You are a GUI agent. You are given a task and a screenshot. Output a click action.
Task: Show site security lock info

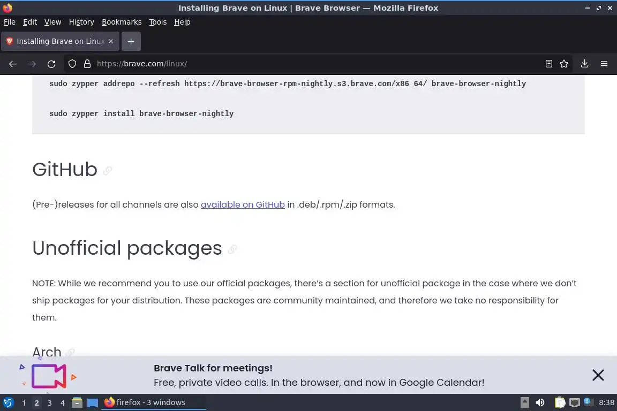[x=87, y=64]
